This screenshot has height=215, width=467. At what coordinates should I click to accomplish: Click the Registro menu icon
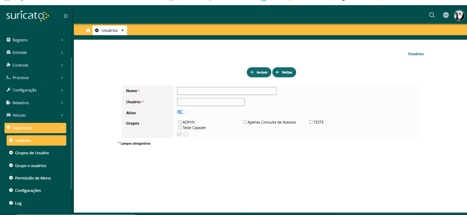[9, 40]
